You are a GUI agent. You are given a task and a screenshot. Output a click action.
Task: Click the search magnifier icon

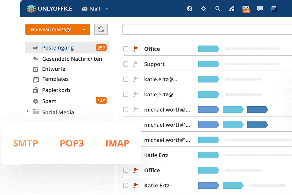[218, 9]
